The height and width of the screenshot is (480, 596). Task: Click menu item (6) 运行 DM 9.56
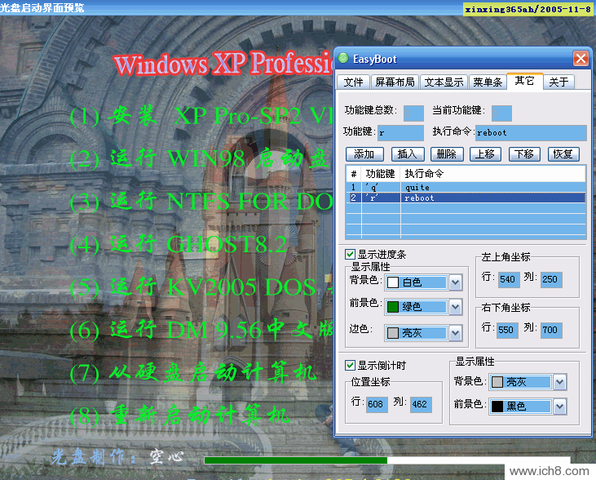[201, 330]
